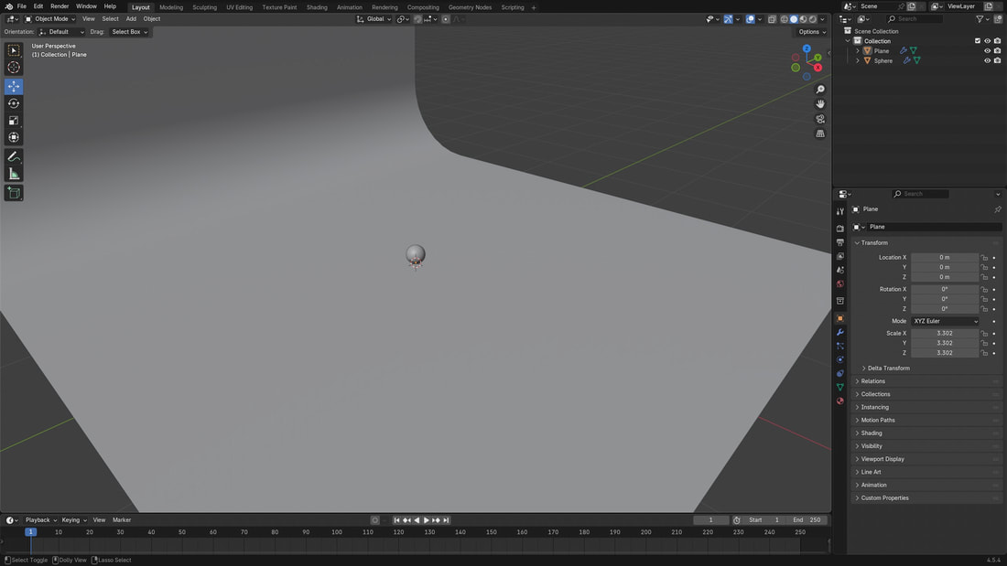Select the Measure tool
Image resolution: width=1007 pixels, height=566 pixels.
tap(14, 174)
